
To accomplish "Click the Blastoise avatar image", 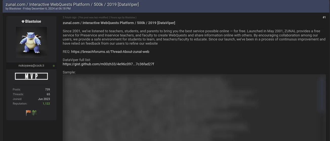I will click(31, 42).
